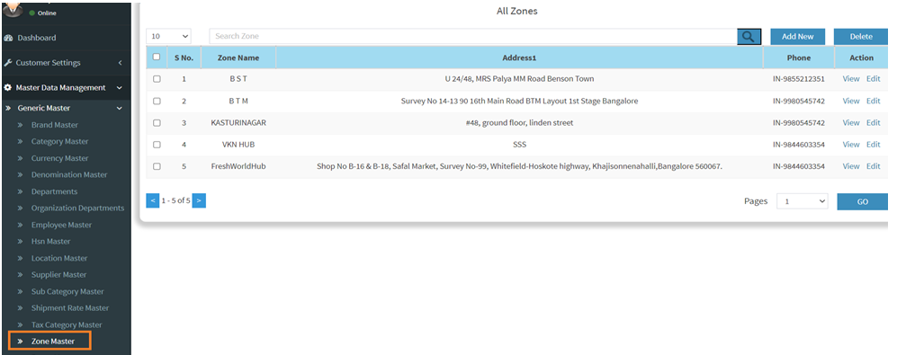Click the '1 - 5 of 5' pagination text
This screenshot has width=897, height=355.
(175, 200)
